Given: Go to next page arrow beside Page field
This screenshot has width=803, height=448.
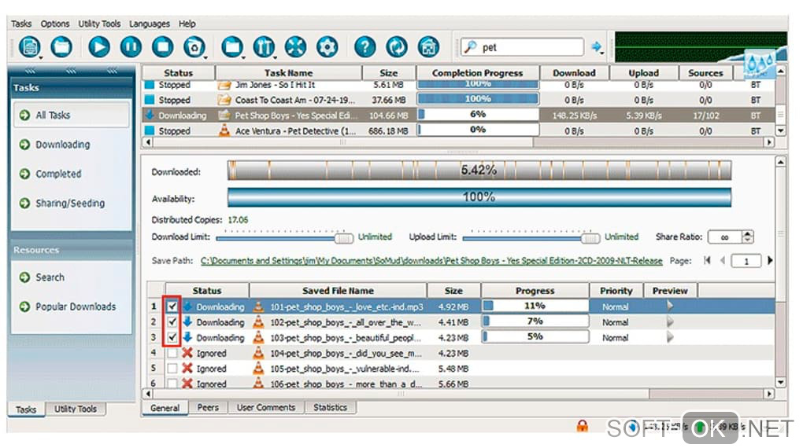Looking at the screenshot, I should pos(770,261).
